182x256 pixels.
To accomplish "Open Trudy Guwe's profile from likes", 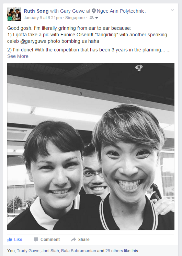I will pyautogui.click(x=28, y=251).
